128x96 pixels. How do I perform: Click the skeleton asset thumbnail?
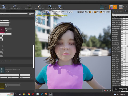click(x=2, y=70)
